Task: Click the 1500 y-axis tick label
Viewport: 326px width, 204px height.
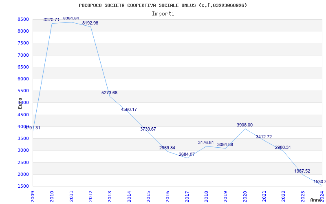Action: [23, 186]
